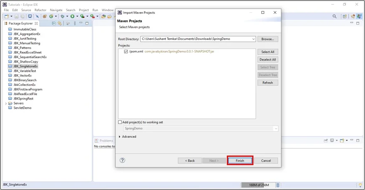Click the Refresh button

pos(268,83)
